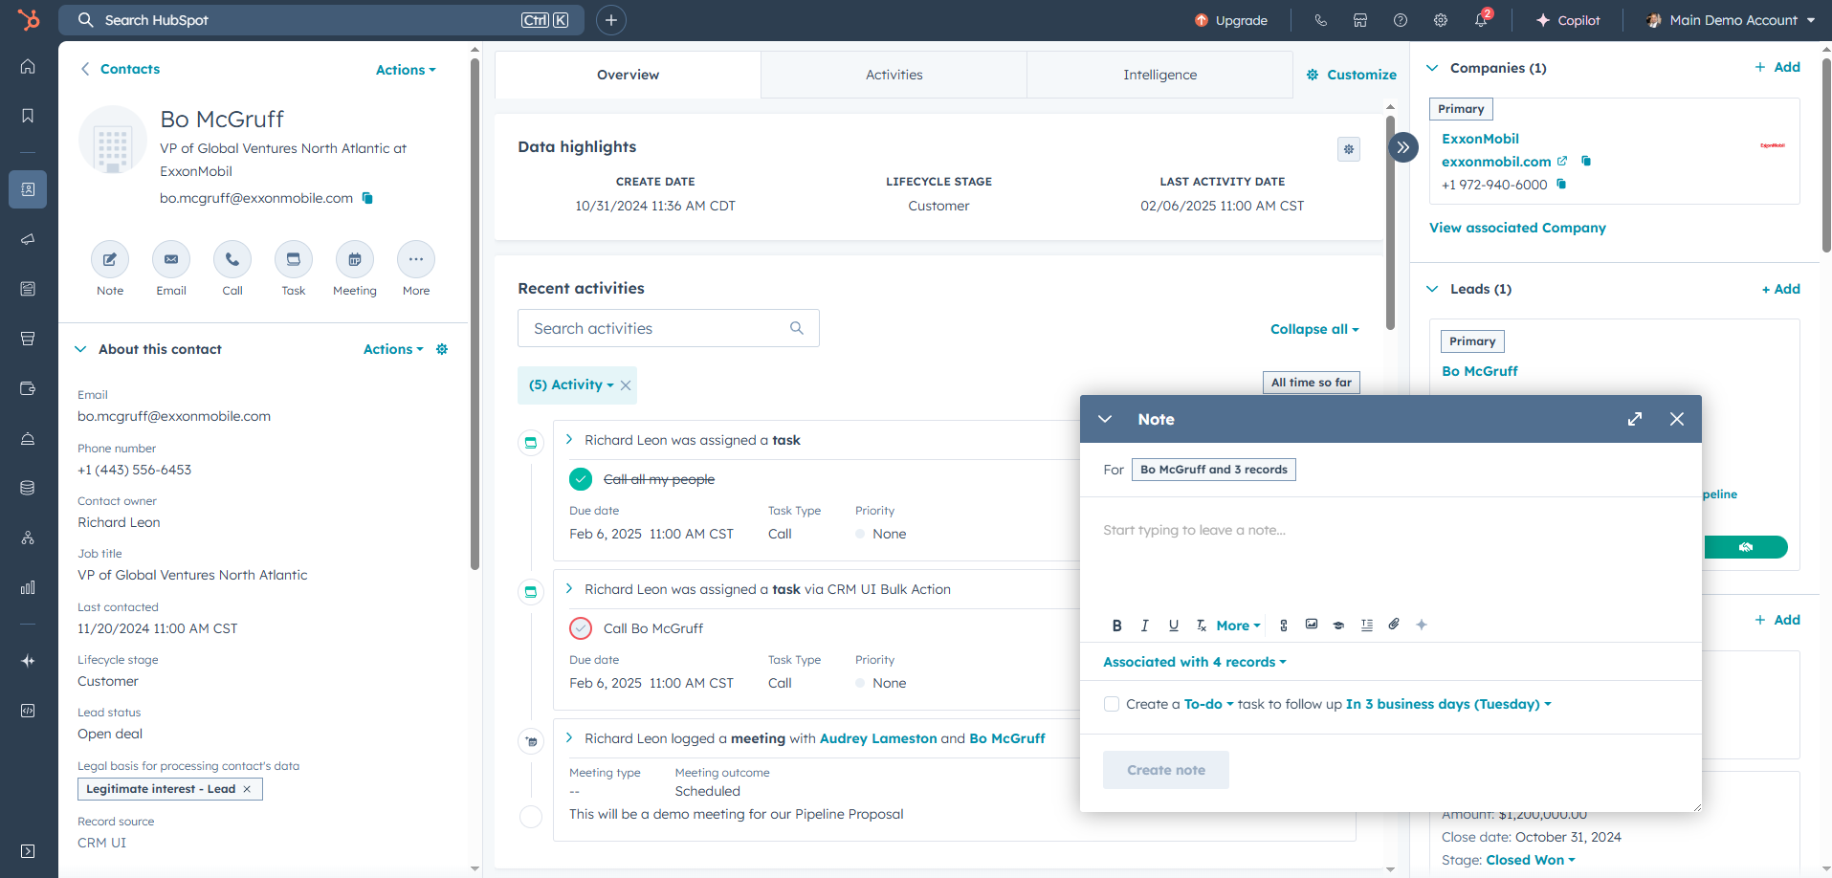Screen dimensions: 1832x878
Task: Open the Reporting bar chart sidebar icon
Action: pos(28,587)
